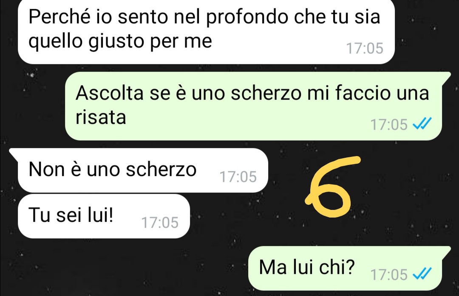Click the text 'quello giusto per me'
Viewport: 459px width, 296px height.
[120, 42]
